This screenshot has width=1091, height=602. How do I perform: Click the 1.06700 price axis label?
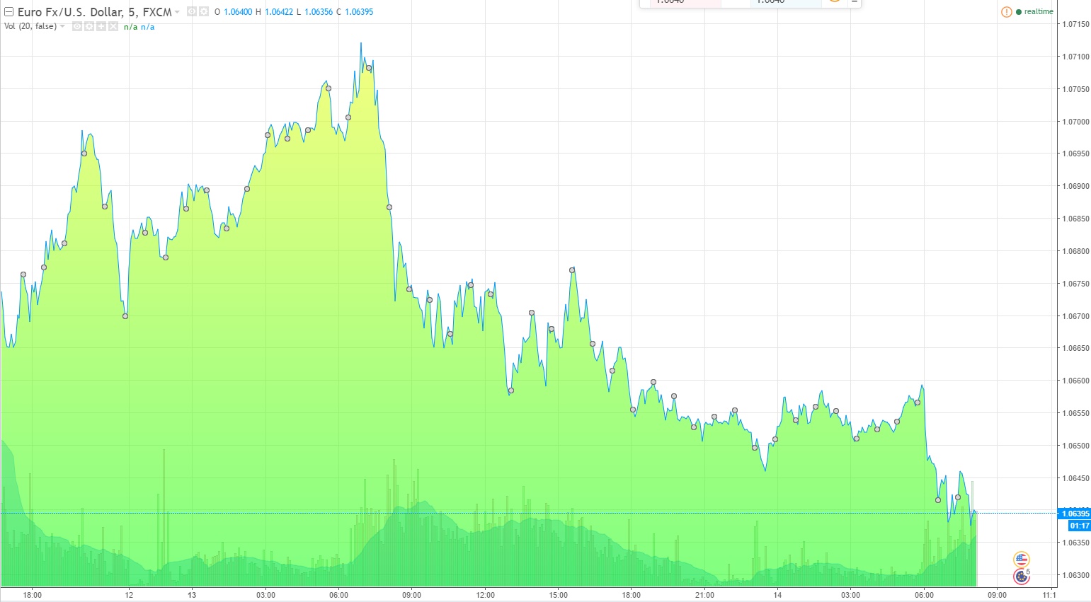[x=1075, y=316]
